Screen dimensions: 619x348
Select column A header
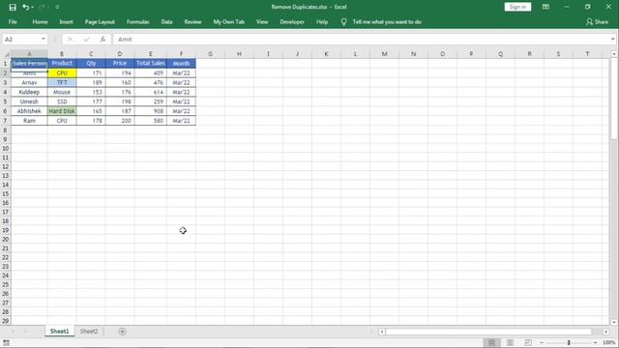pos(29,54)
